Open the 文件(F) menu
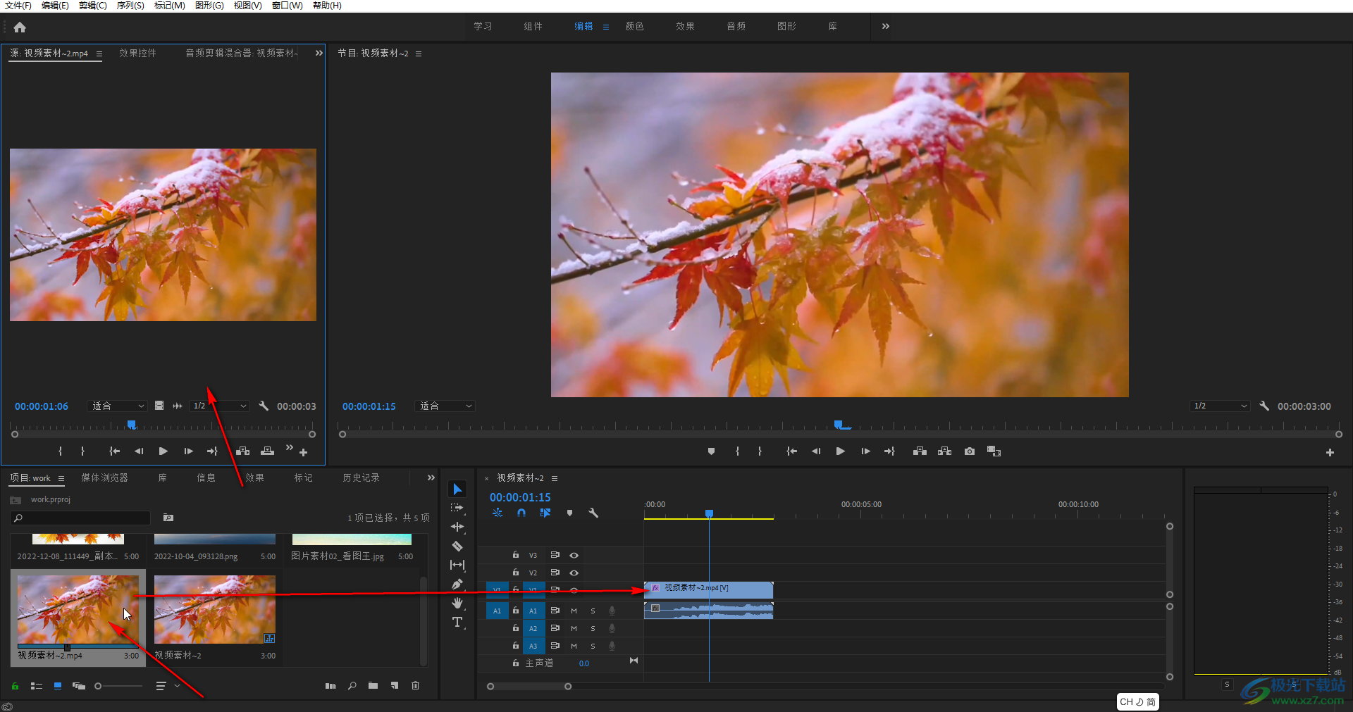 18,6
